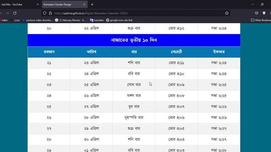
Task: Click Ramadan day ২৭ cell
Action: (49, 128)
